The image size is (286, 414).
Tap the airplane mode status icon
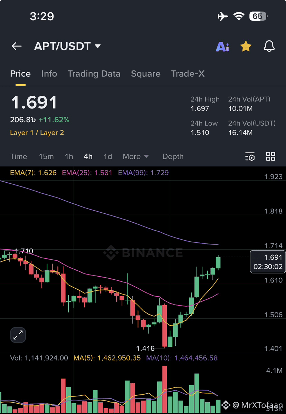coord(223,16)
